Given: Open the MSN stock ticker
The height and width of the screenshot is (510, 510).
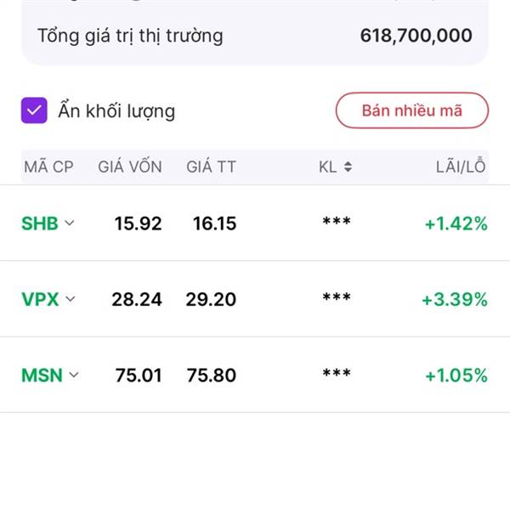Looking at the screenshot, I should click(42, 375).
